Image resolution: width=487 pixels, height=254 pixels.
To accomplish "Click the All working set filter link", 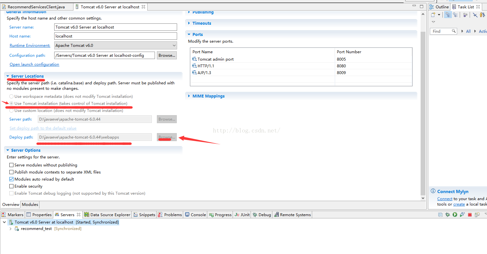I will coord(468,31).
